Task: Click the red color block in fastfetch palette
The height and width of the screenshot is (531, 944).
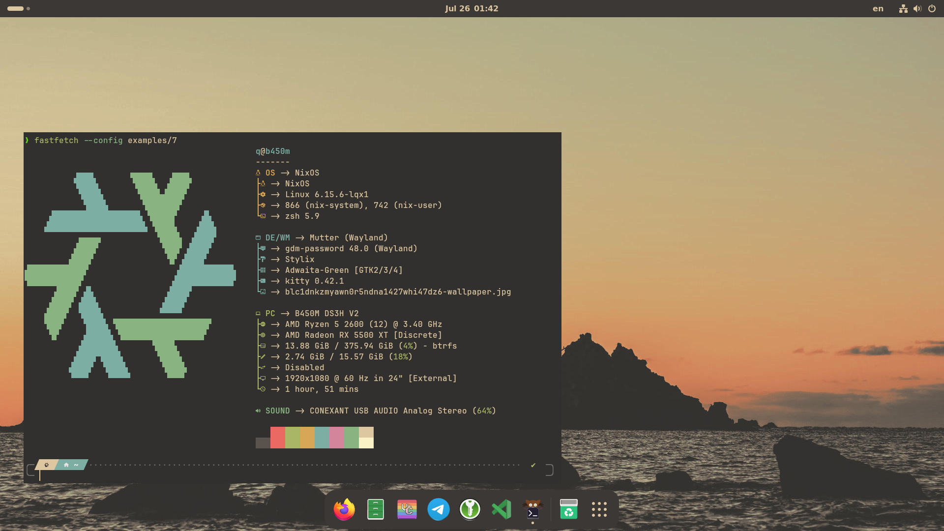Action: pos(277,437)
